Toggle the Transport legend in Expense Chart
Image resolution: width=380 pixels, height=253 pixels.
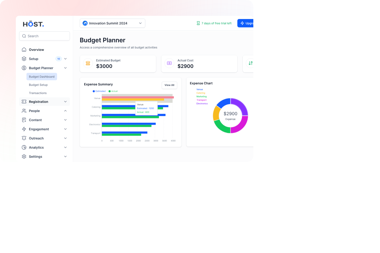tap(201, 100)
